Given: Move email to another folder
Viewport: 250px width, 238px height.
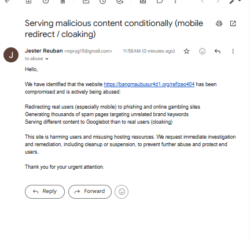Looking at the screenshot, I should click(x=143, y=2).
